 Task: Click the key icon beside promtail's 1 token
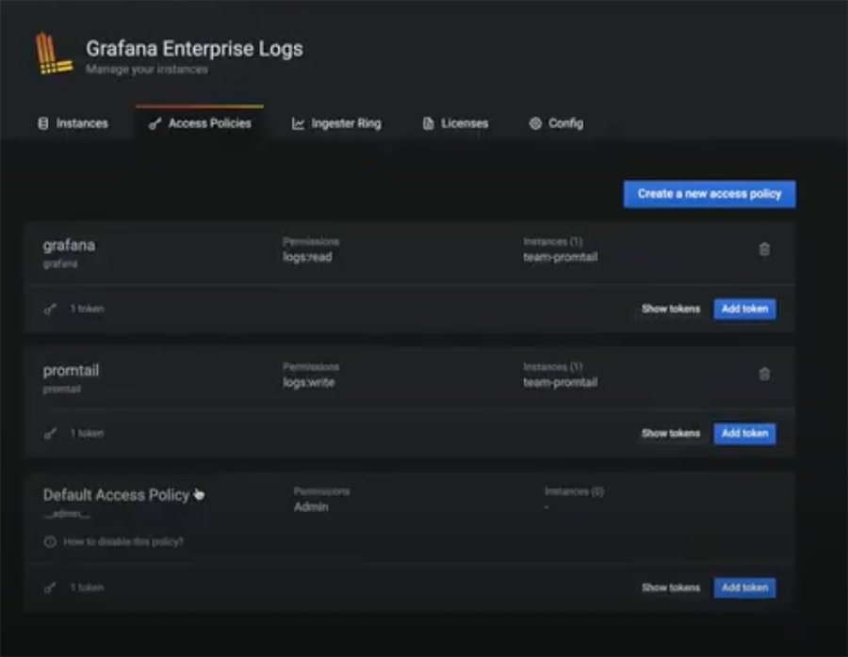tap(49, 434)
